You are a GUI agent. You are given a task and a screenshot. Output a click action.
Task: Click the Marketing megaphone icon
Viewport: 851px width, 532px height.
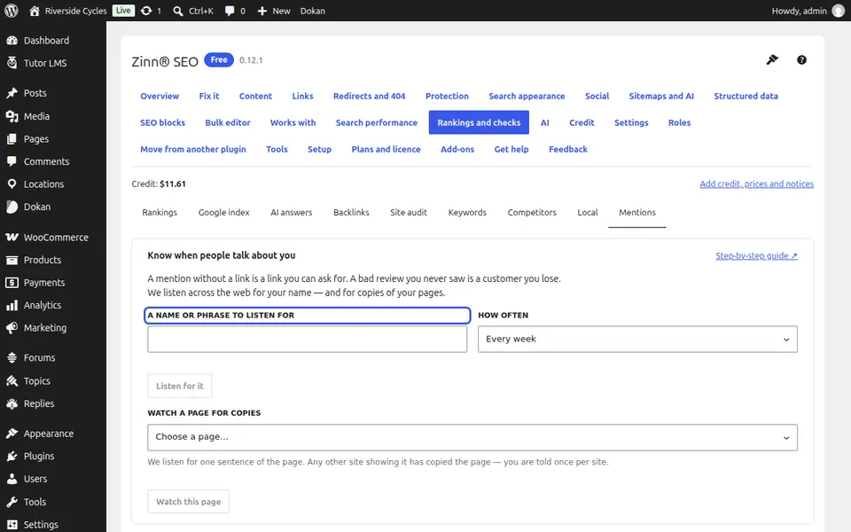[x=12, y=328]
